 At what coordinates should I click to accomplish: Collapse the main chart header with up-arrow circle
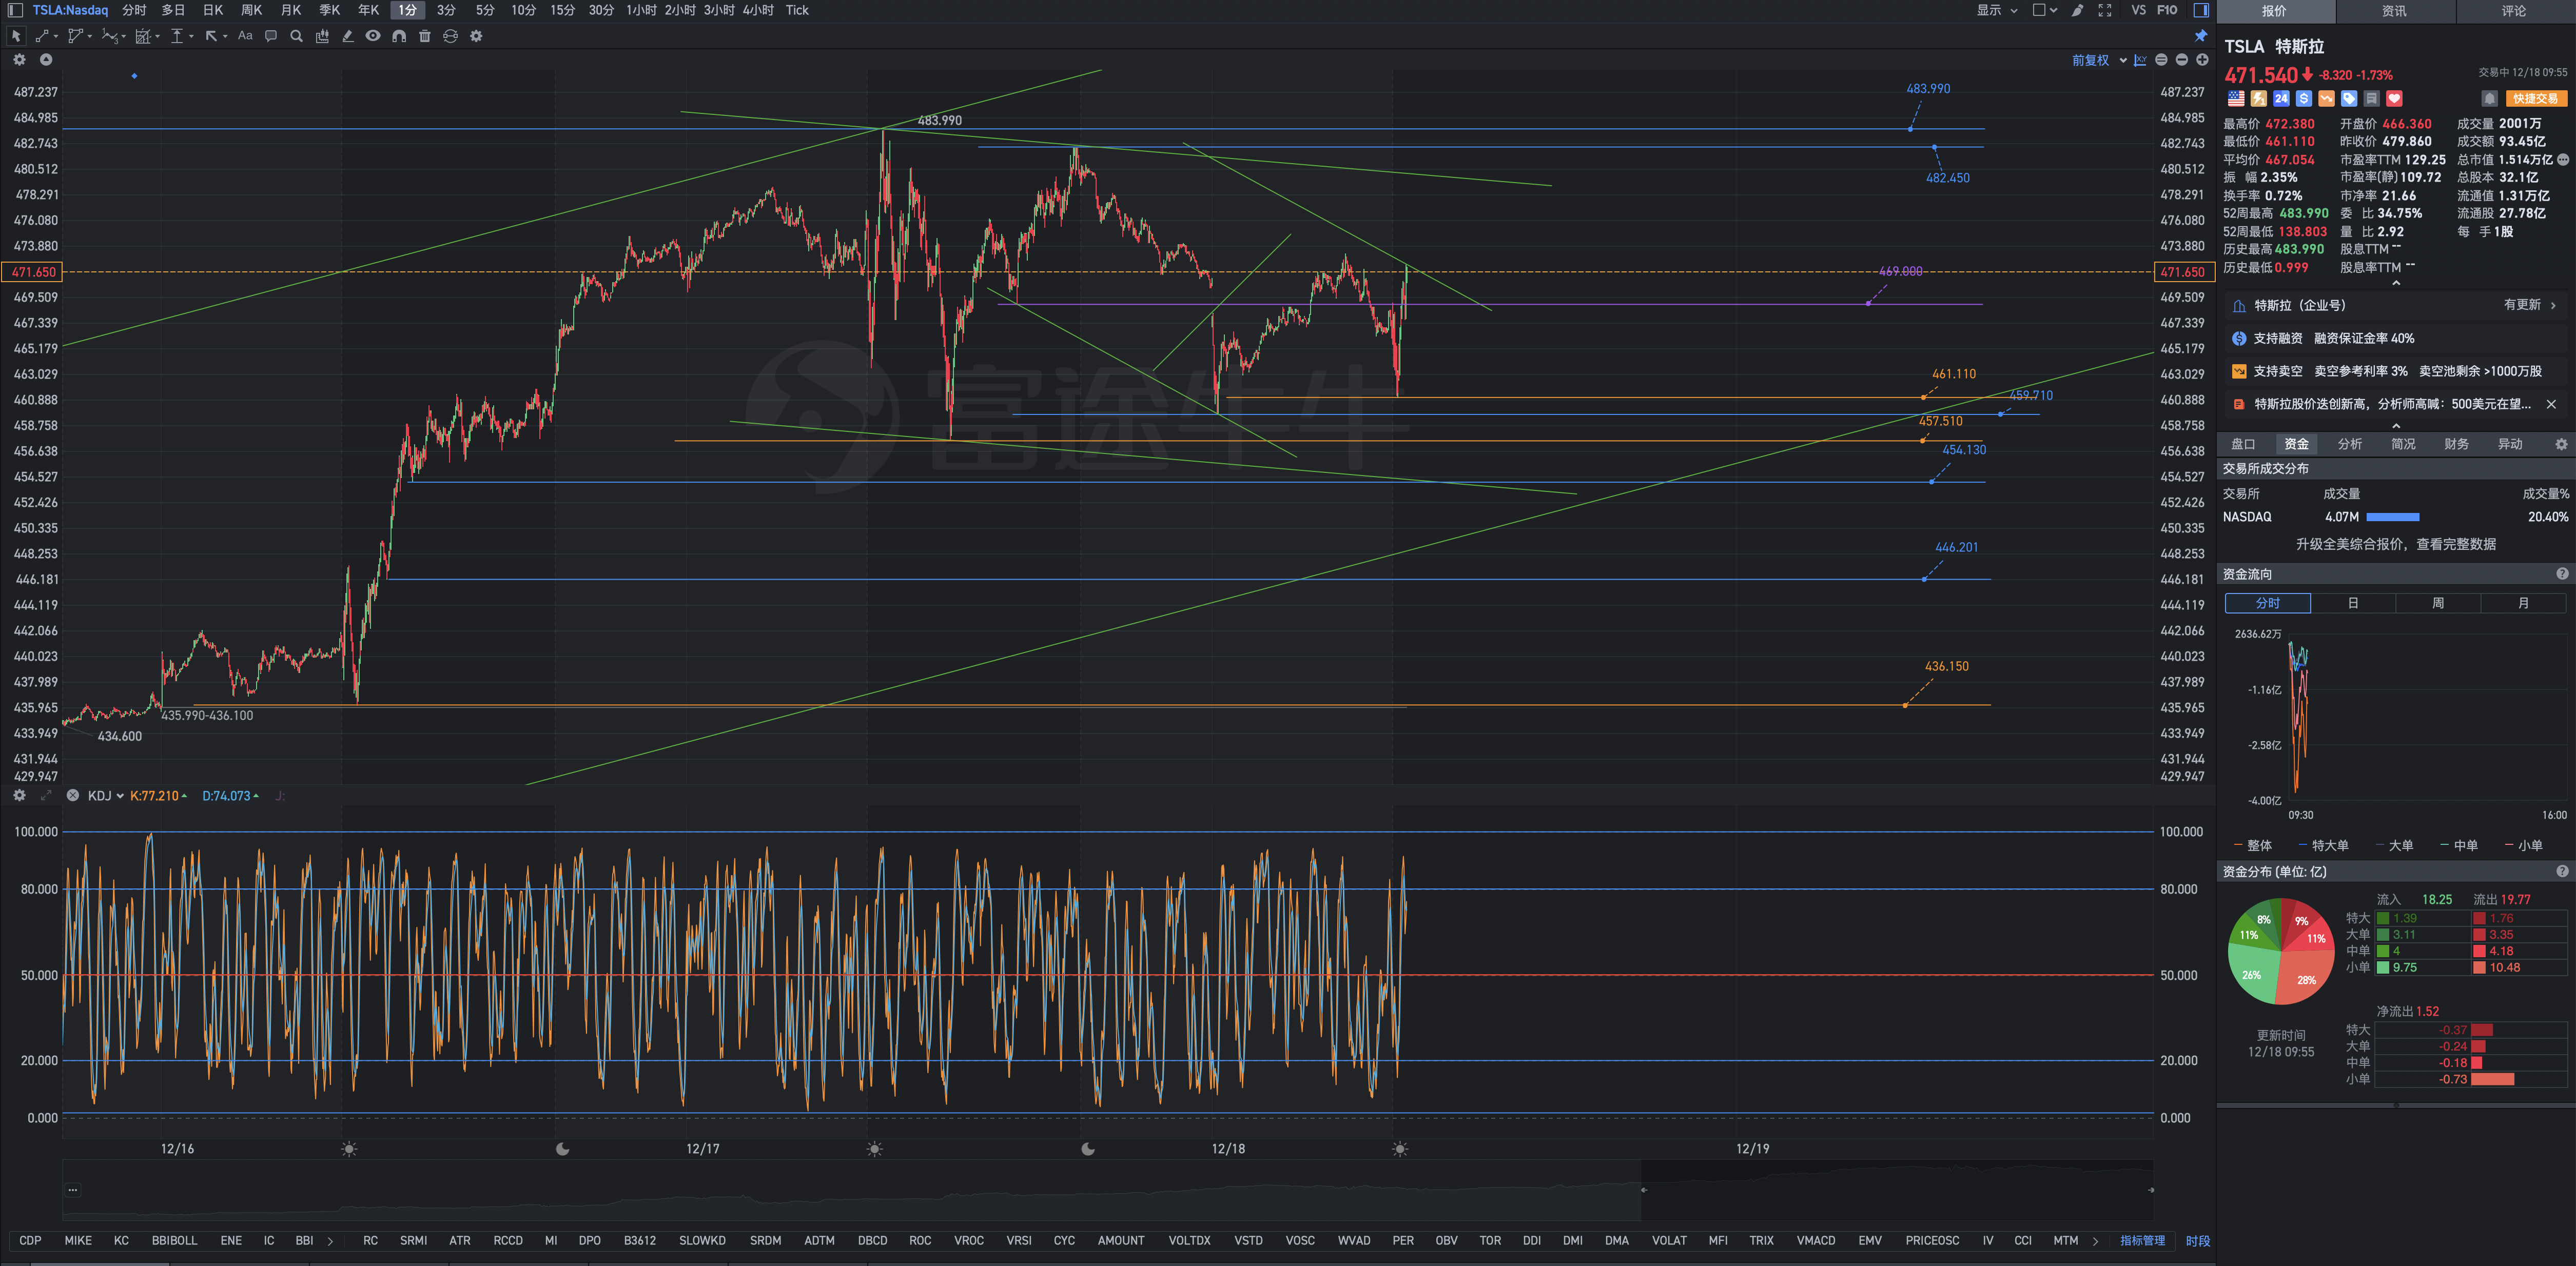pyautogui.click(x=46, y=60)
